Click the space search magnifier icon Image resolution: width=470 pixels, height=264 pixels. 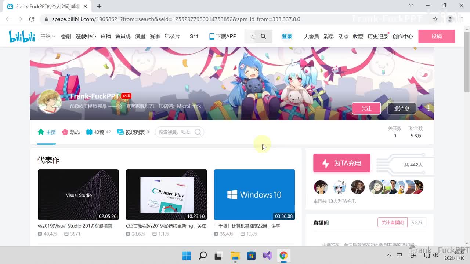[198, 132]
